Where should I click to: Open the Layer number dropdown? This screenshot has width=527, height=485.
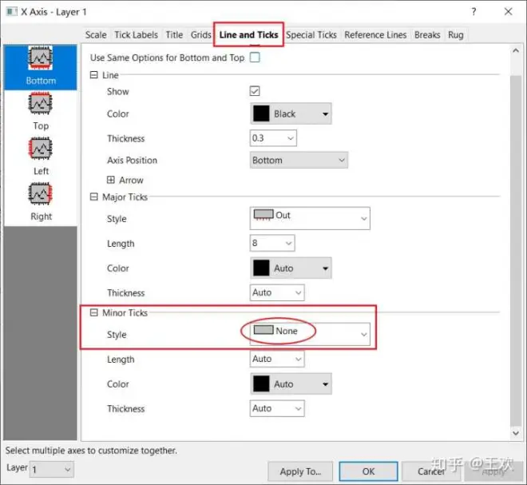(x=52, y=469)
